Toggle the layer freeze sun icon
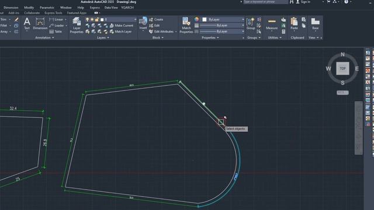Screen dimensions: 374x210 [92, 19]
